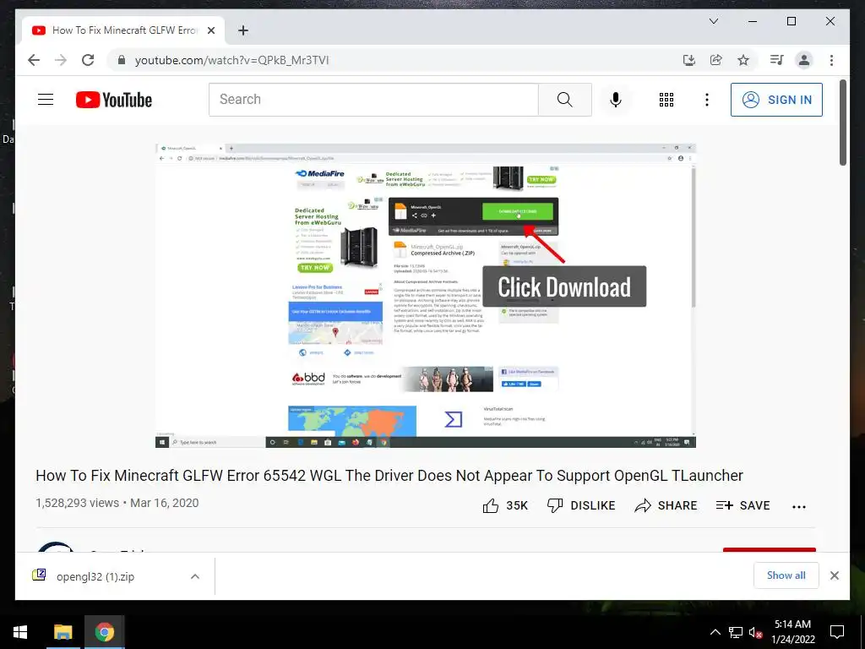Open a new browser tab
Screen dimensions: 865x649
click(243, 30)
